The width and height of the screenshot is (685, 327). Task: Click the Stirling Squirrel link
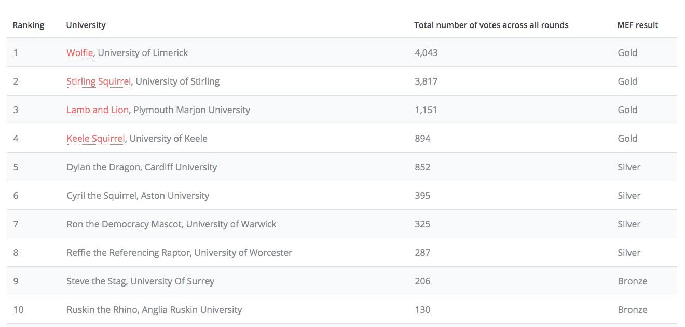point(99,81)
